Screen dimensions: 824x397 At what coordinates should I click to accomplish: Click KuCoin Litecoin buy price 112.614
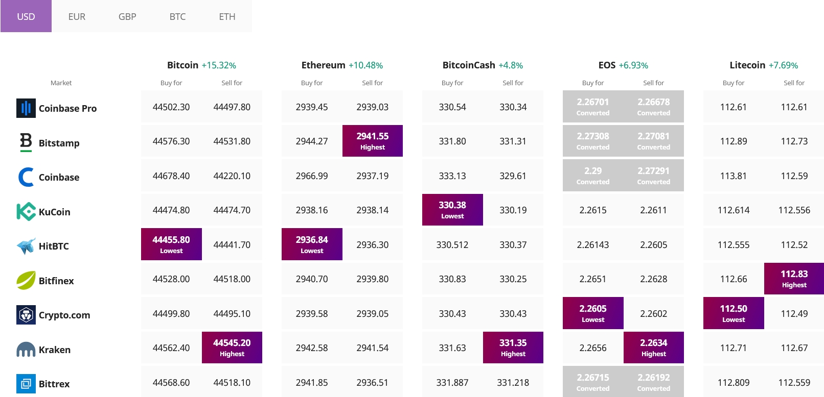734,210
